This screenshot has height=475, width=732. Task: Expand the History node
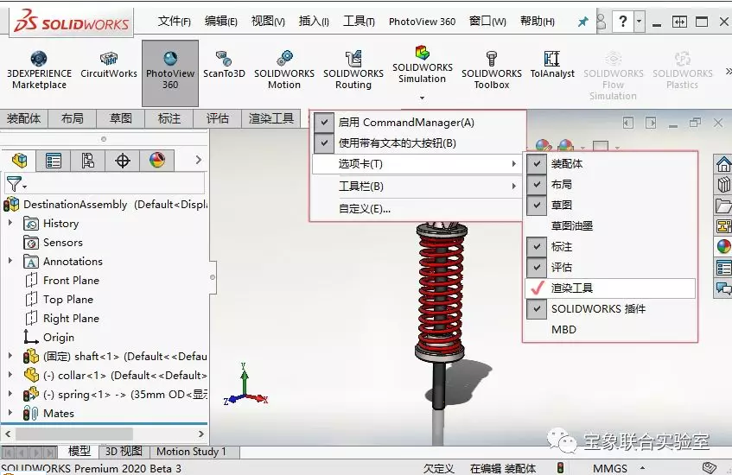(10, 223)
